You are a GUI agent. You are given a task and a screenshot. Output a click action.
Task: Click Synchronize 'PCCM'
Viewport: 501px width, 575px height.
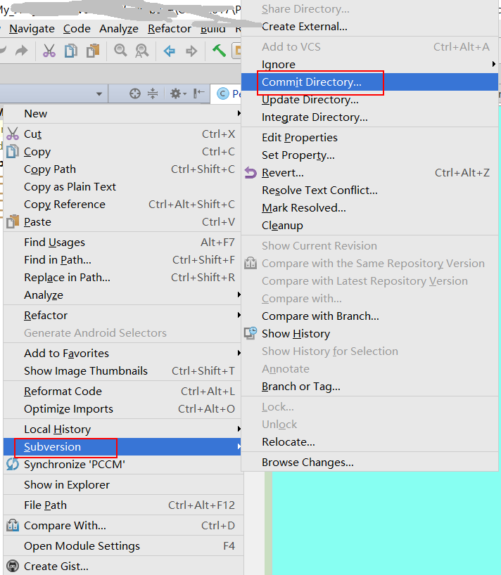122,465
